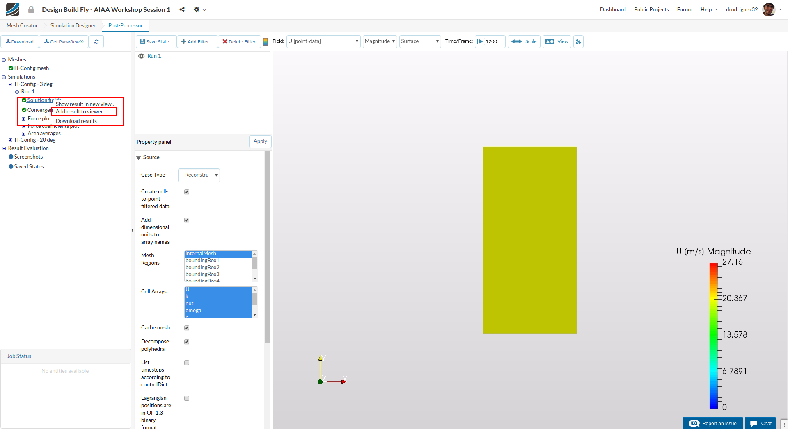Screen dimensions: 788x429
Task: Click the H-Config mesh status icon
Action: 11,68
